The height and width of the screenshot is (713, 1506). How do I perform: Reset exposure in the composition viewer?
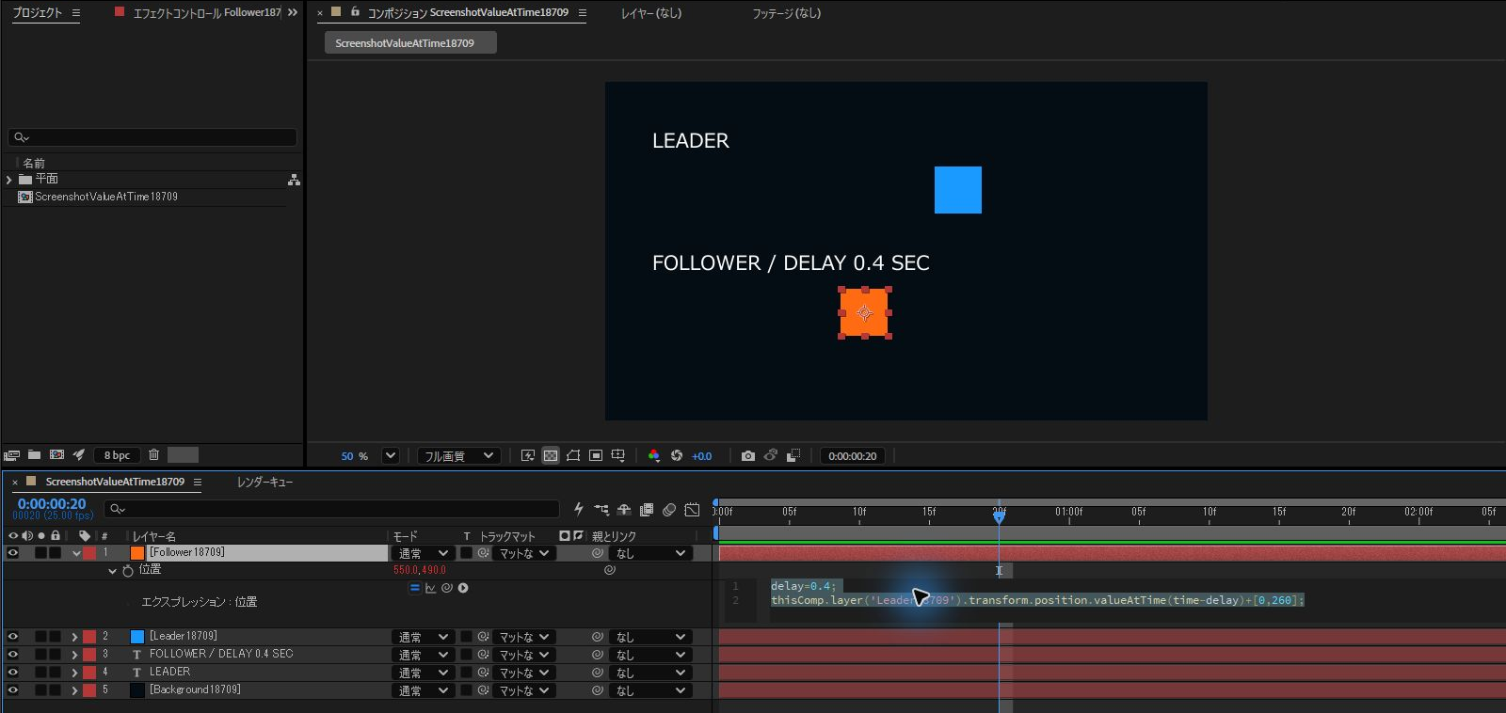(x=676, y=455)
